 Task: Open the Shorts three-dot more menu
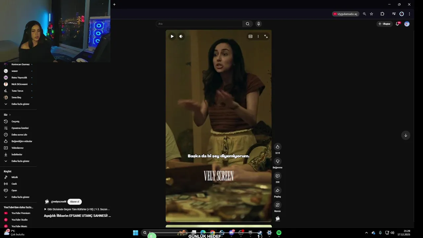click(x=258, y=36)
